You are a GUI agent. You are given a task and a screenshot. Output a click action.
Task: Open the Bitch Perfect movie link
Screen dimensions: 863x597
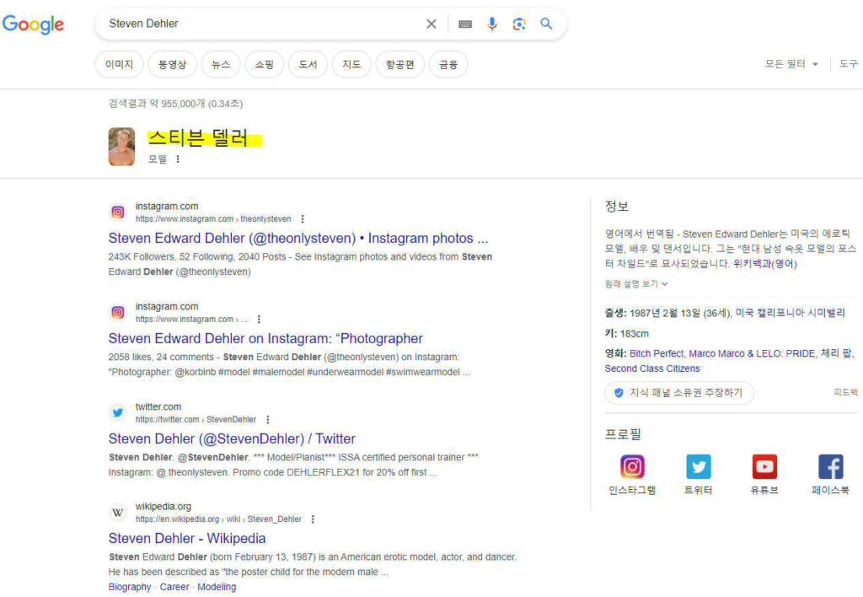pyautogui.click(x=657, y=353)
